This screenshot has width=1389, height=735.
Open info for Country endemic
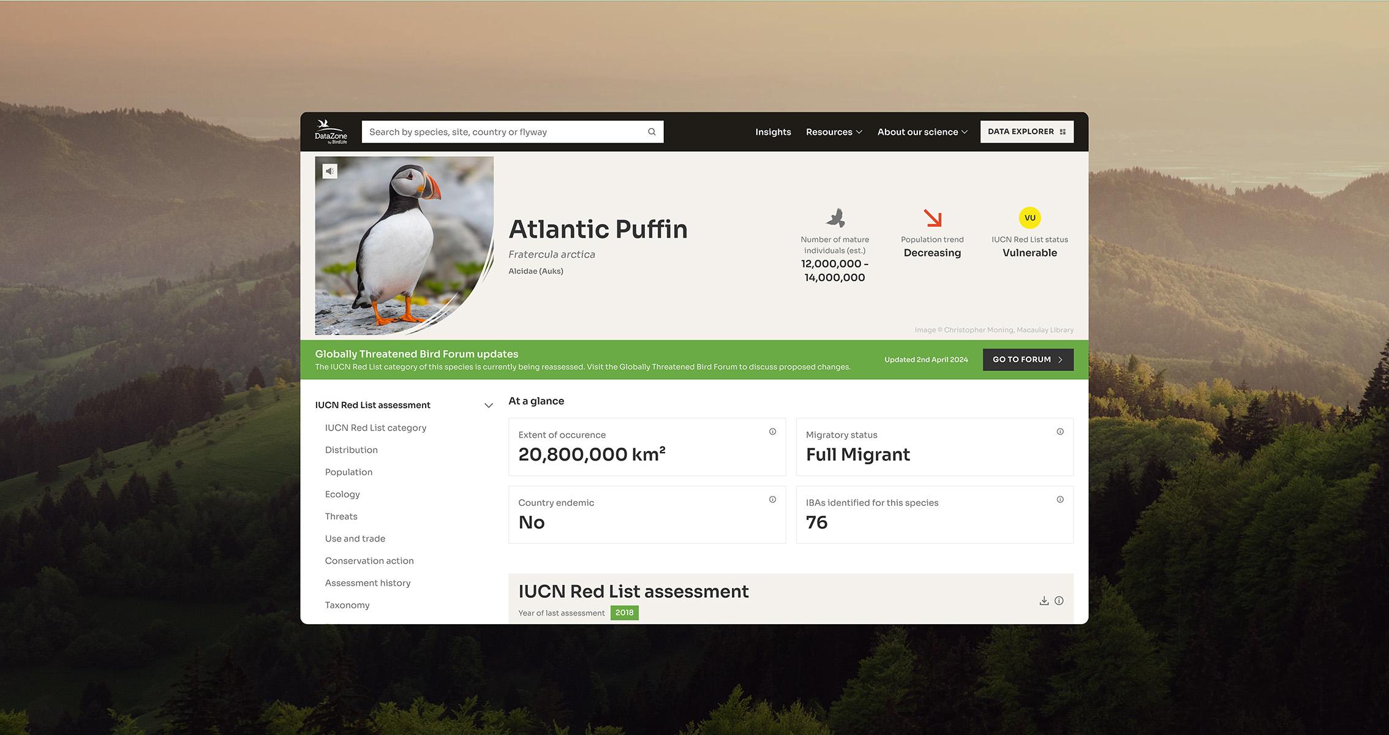tap(772, 500)
